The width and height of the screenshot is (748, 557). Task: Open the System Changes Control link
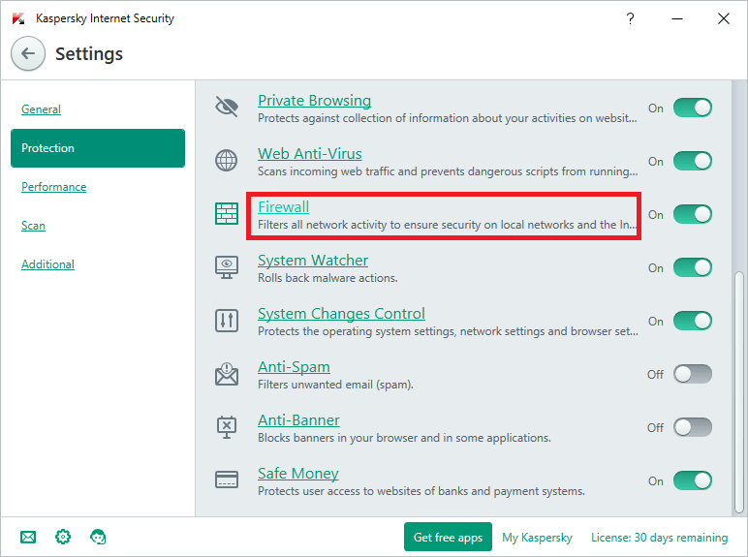(341, 314)
